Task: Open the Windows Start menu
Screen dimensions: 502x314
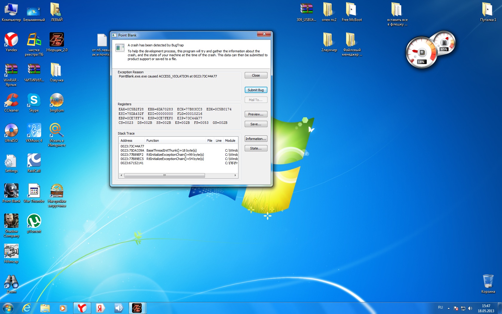Action: click(8, 308)
